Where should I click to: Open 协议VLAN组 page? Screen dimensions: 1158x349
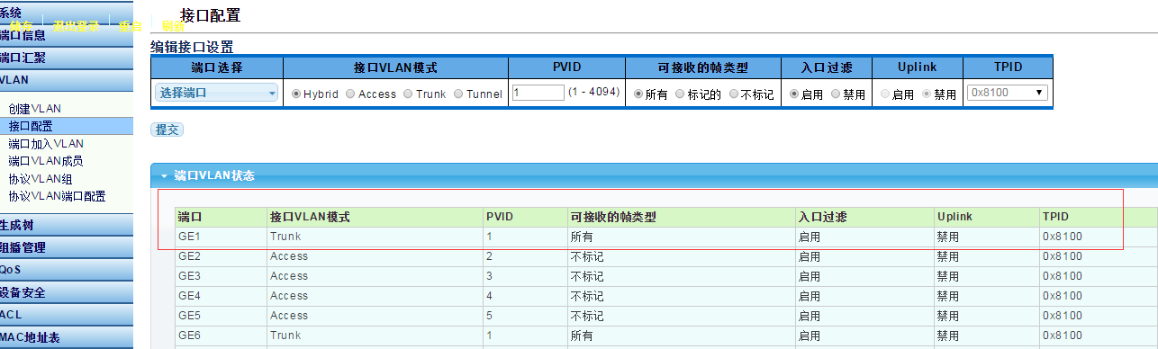click(41, 179)
